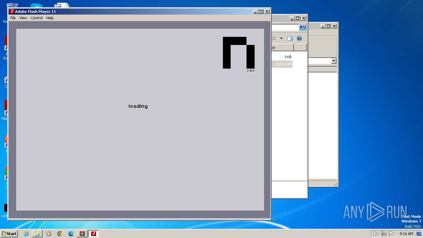
Task: Open the view options dropdown arrow in Explorer
Action: [x=281, y=38]
